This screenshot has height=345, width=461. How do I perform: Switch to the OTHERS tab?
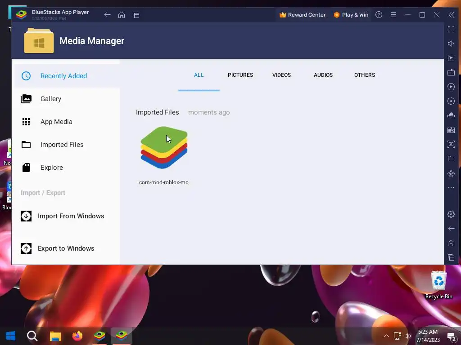[365, 75]
